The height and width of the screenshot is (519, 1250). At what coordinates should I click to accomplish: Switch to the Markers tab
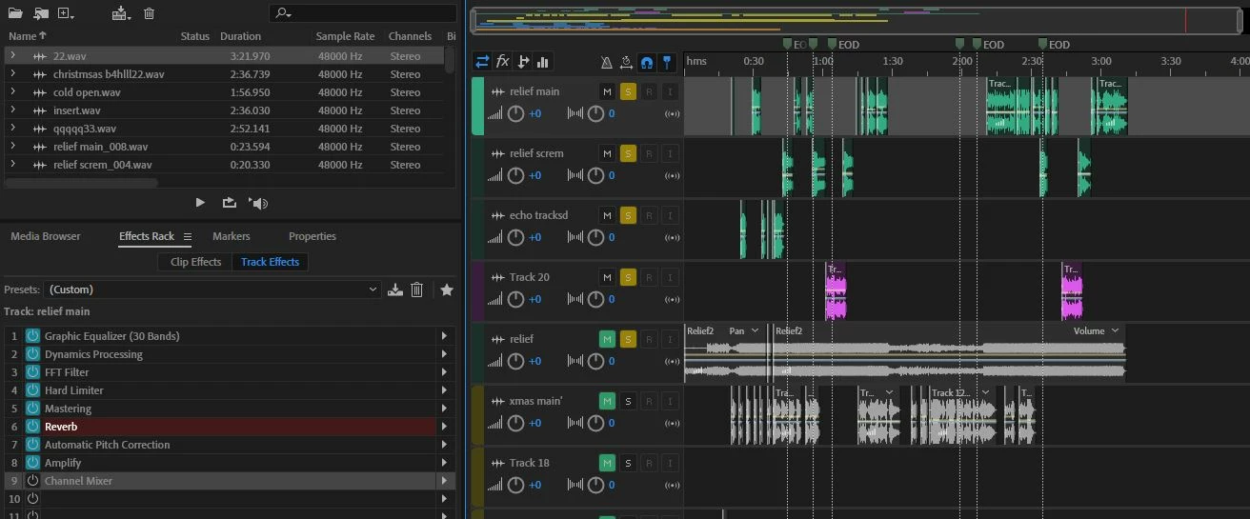coord(232,236)
